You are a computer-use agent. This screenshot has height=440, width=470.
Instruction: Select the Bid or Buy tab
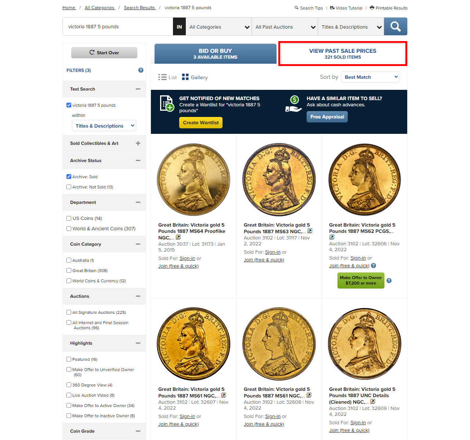[x=216, y=54]
